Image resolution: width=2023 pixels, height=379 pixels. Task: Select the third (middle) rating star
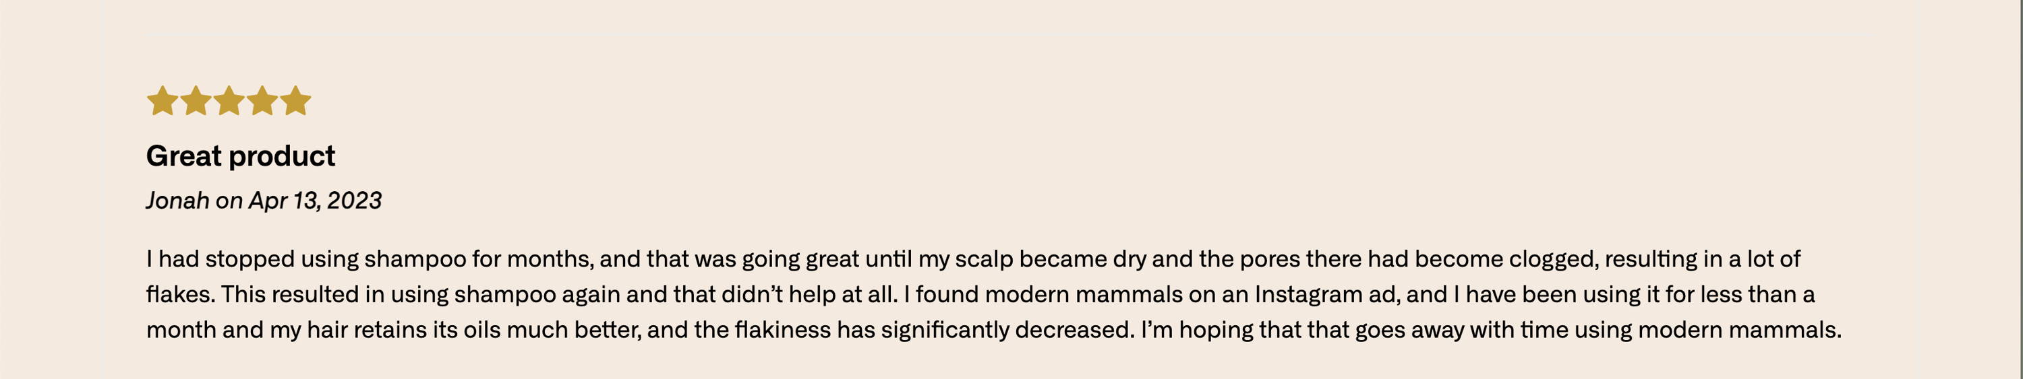(x=229, y=100)
